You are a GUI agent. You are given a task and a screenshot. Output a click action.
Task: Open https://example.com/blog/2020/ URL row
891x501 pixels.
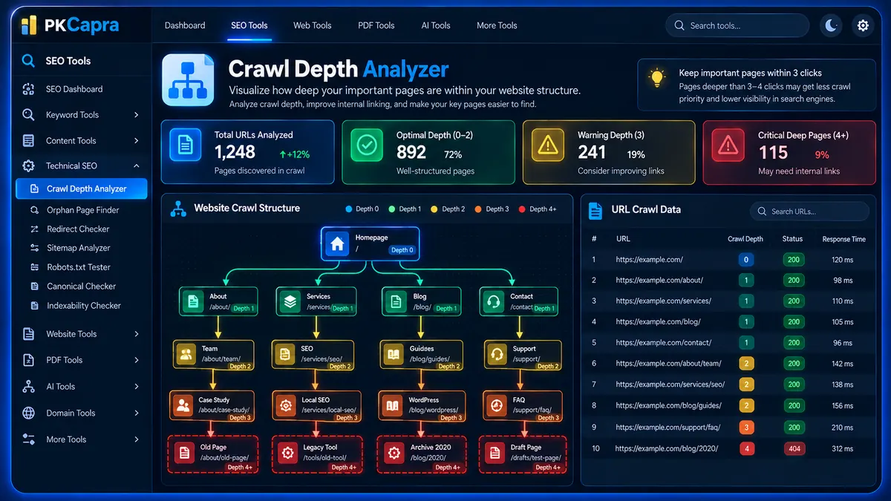728,448
